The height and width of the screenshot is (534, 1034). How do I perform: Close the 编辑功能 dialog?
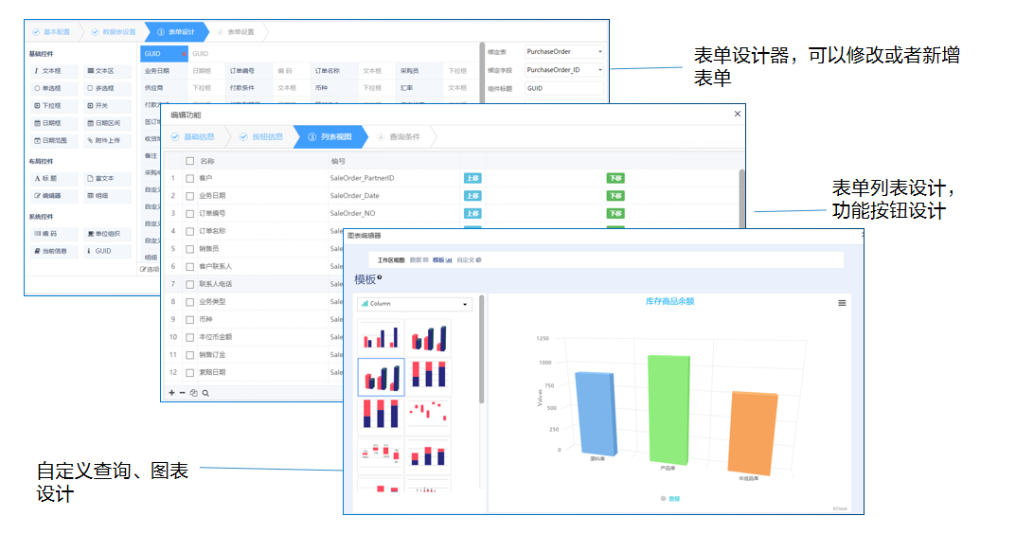738,114
